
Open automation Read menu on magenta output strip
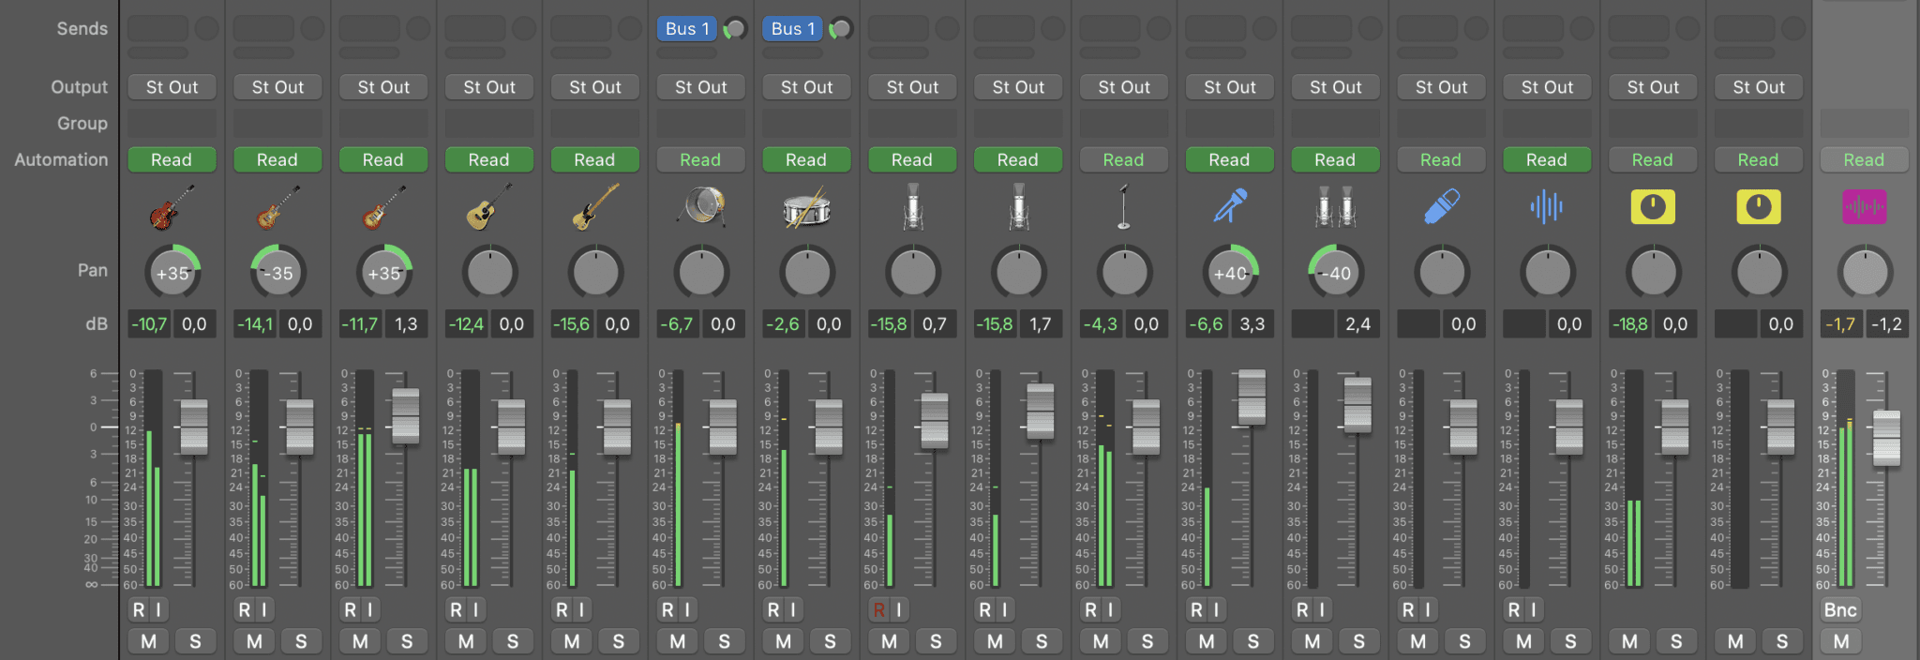[1864, 160]
